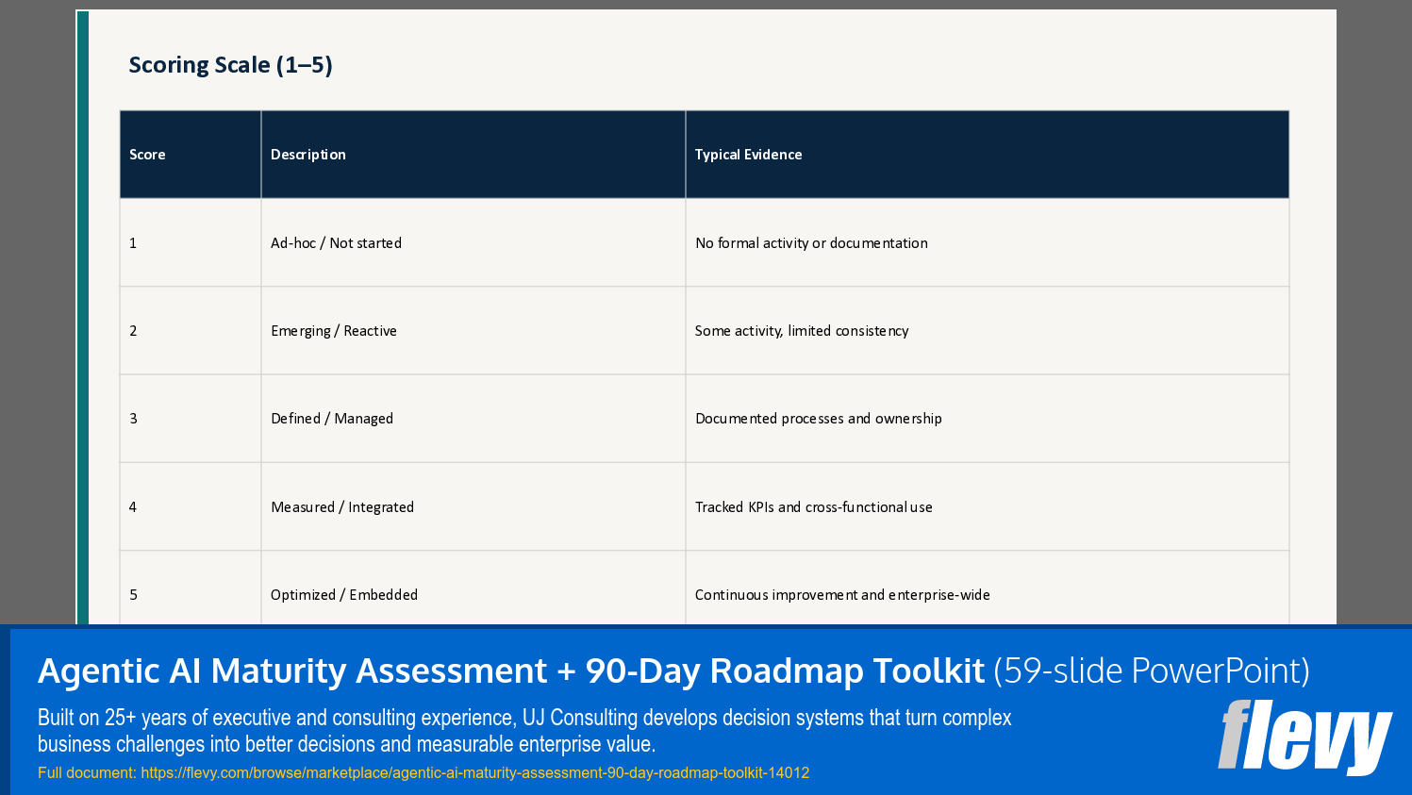Screen dimensions: 1412x795
Task: Click the 'Typical Evidence' column header
Action: click(x=988, y=155)
